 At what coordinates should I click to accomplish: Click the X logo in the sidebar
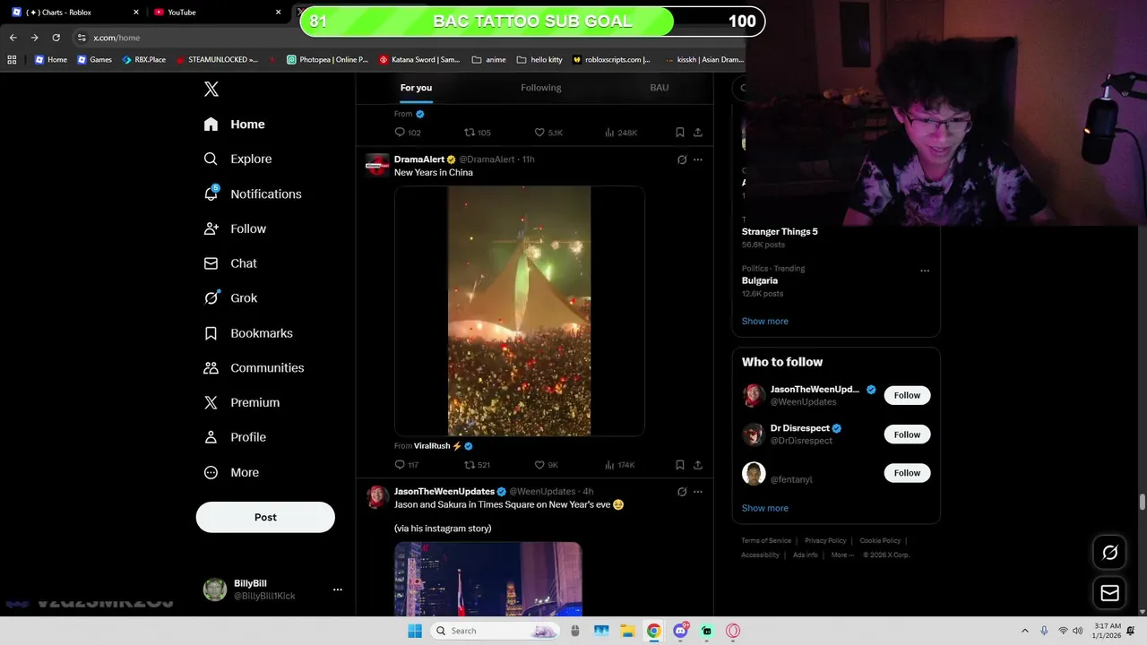(x=211, y=89)
